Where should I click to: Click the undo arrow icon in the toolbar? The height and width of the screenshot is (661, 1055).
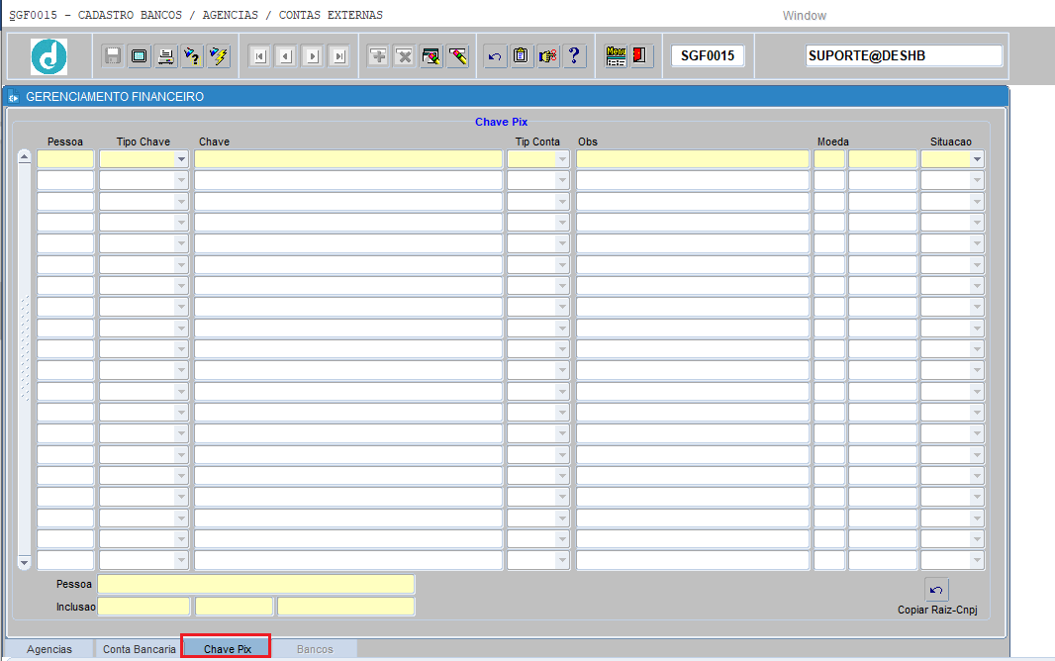495,55
